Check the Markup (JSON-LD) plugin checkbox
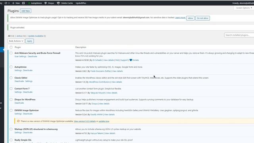This screenshot has width=254, height=143. pos(11,129)
